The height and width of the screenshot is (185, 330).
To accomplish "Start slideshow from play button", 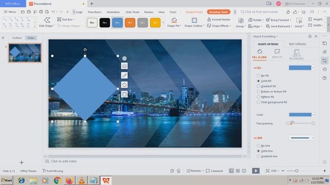I will (256, 171).
